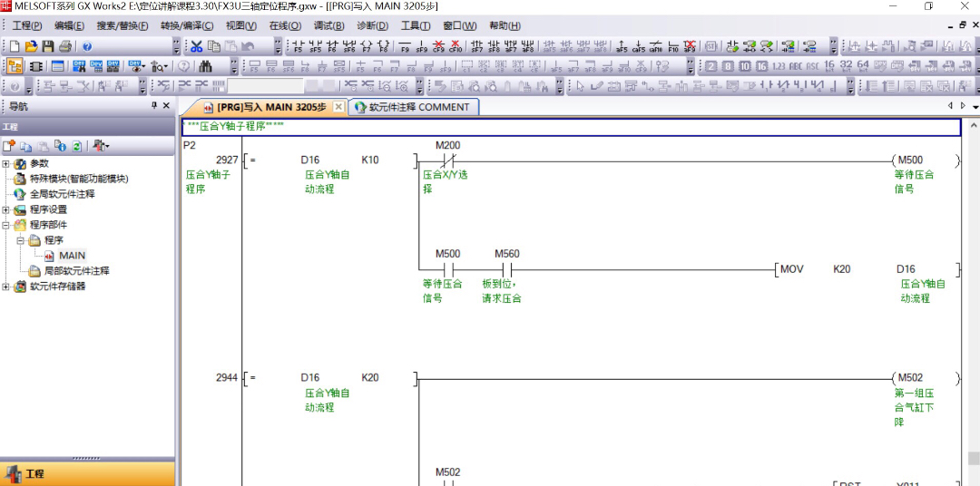
Task: Close the navigation panel
Action: (x=166, y=105)
